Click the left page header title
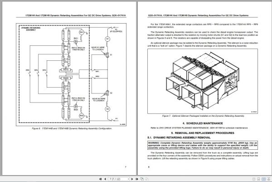Viewport: 272px width, 182px height. point(76,15)
